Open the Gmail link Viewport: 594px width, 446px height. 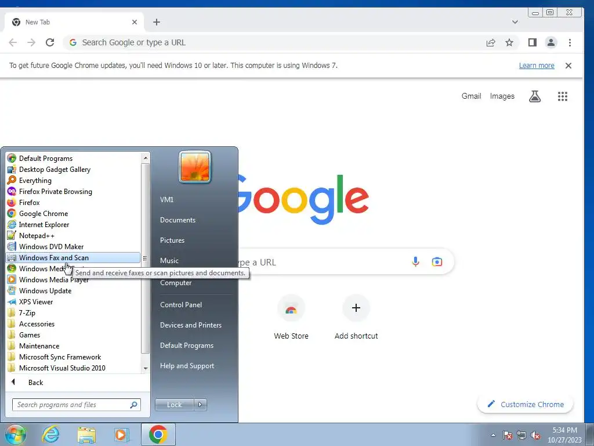(471, 96)
